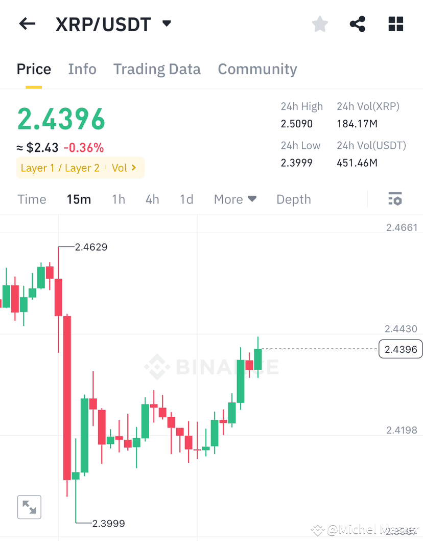423x541 pixels.
Task: Open the Info section
Action: click(82, 69)
